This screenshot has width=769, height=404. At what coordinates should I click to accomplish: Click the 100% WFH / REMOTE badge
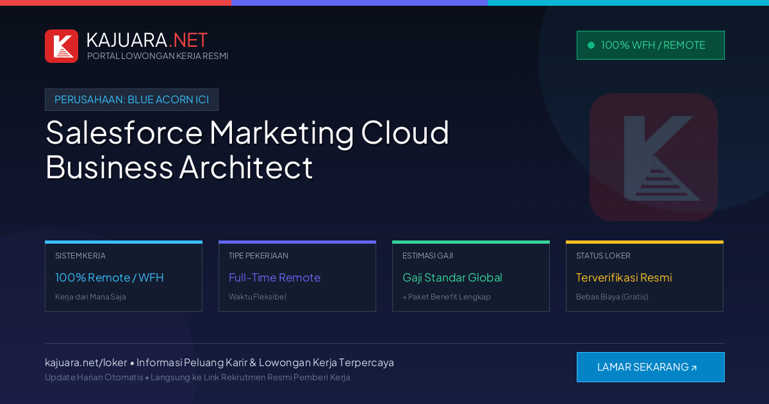(650, 45)
